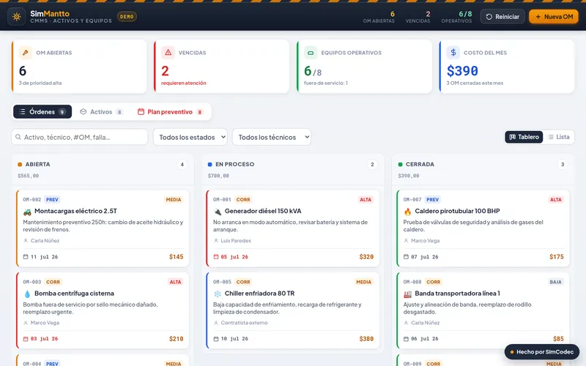This screenshot has height=366, width=586.
Task: Click the green Cerrada column status dot
Action: click(x=400, y=164)
